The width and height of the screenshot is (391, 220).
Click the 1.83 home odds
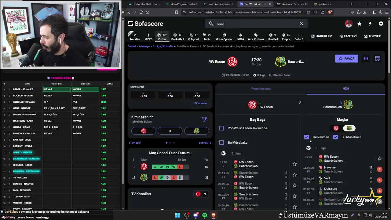pos(143,95)
